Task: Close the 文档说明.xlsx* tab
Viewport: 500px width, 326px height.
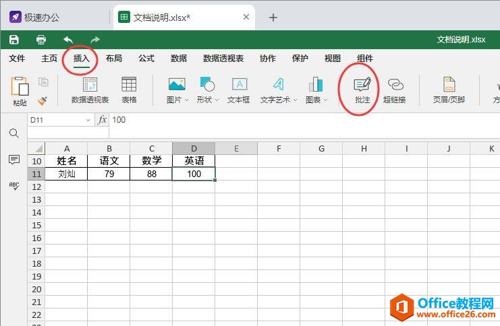Action: click(x=246, y=17)
